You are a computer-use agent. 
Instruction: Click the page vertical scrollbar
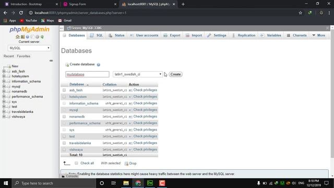(x=332, y=94)
